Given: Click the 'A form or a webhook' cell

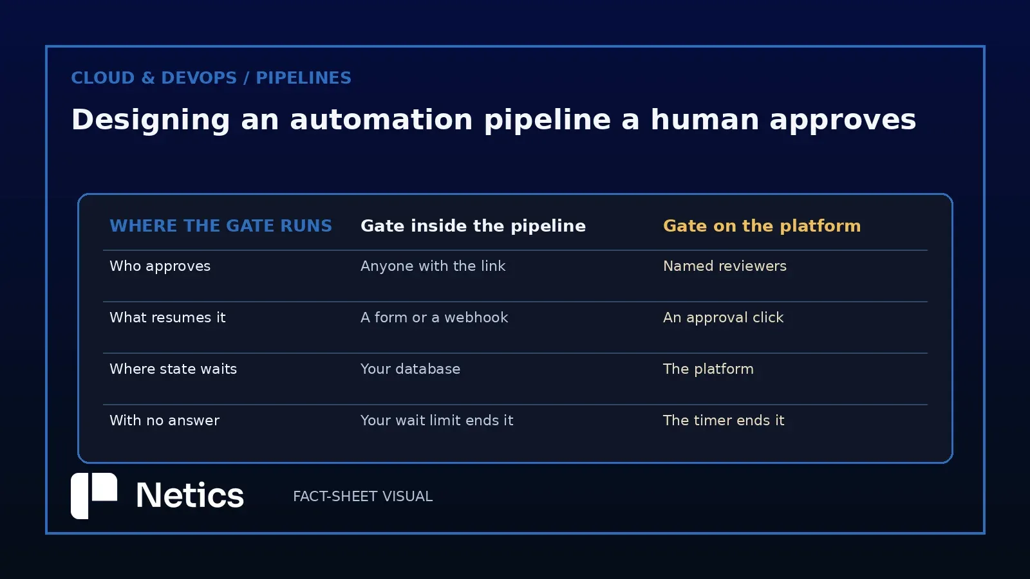Looking at the screenshot, I should (x=434, y=317).
